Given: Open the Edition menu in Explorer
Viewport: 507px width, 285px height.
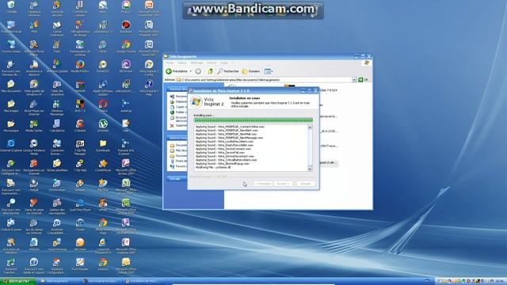Looking at the screenshot, I should click(182, 63).
